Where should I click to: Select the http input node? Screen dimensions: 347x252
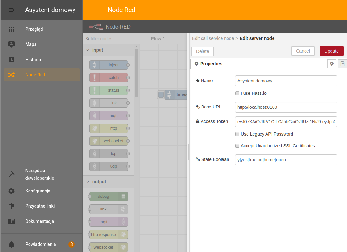(x=109, y=128)
